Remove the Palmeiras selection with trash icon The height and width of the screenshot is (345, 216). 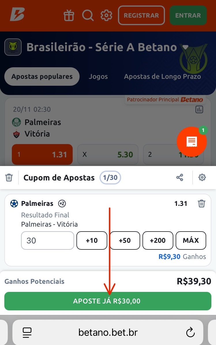click(202, 204)
